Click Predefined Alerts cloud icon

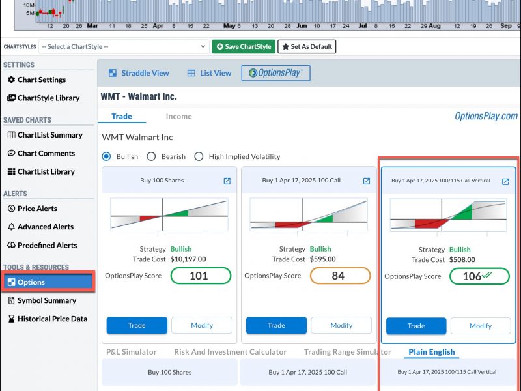[x=11, y=245]
